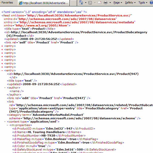
Task: Click the Print icon
Action: point(106,3)
